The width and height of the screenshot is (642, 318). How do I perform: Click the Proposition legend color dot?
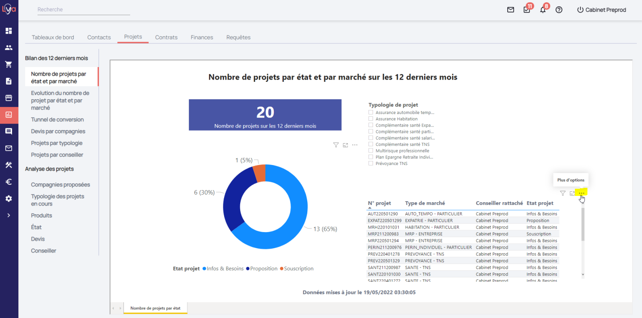(x=248, y=269)
